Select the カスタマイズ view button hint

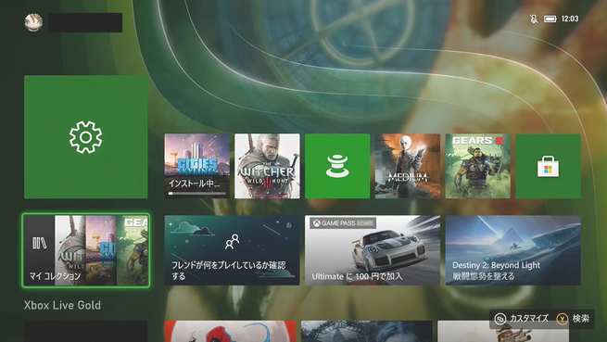click(522, 319)
